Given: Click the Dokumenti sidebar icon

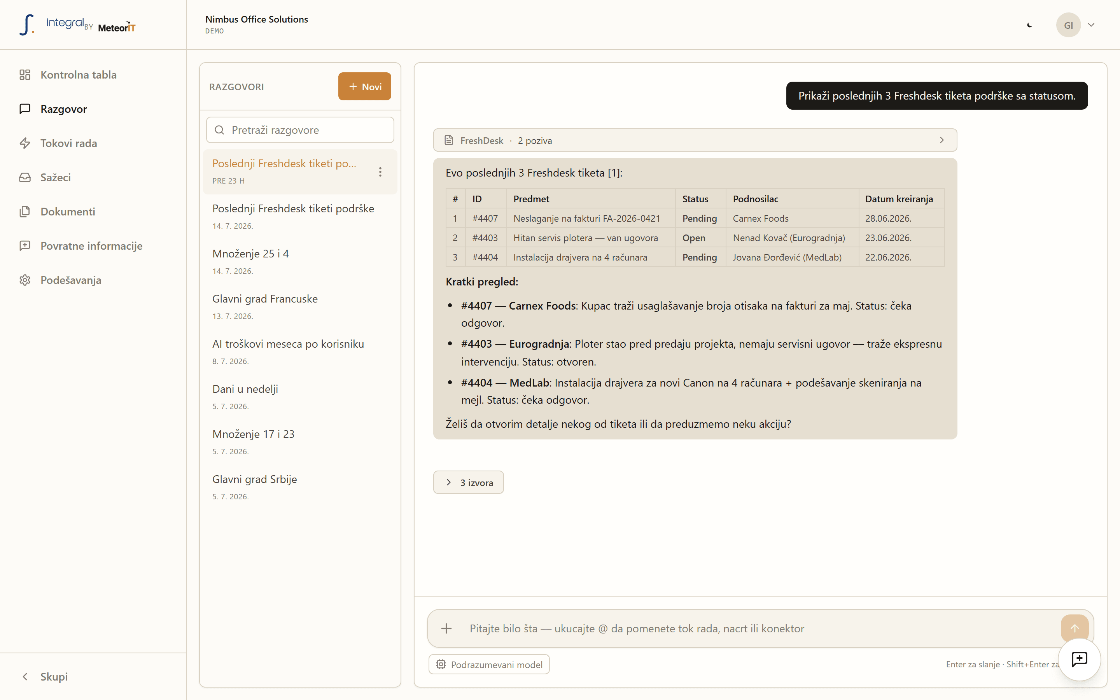Looking at the screenshot, I should pos(25,212).
